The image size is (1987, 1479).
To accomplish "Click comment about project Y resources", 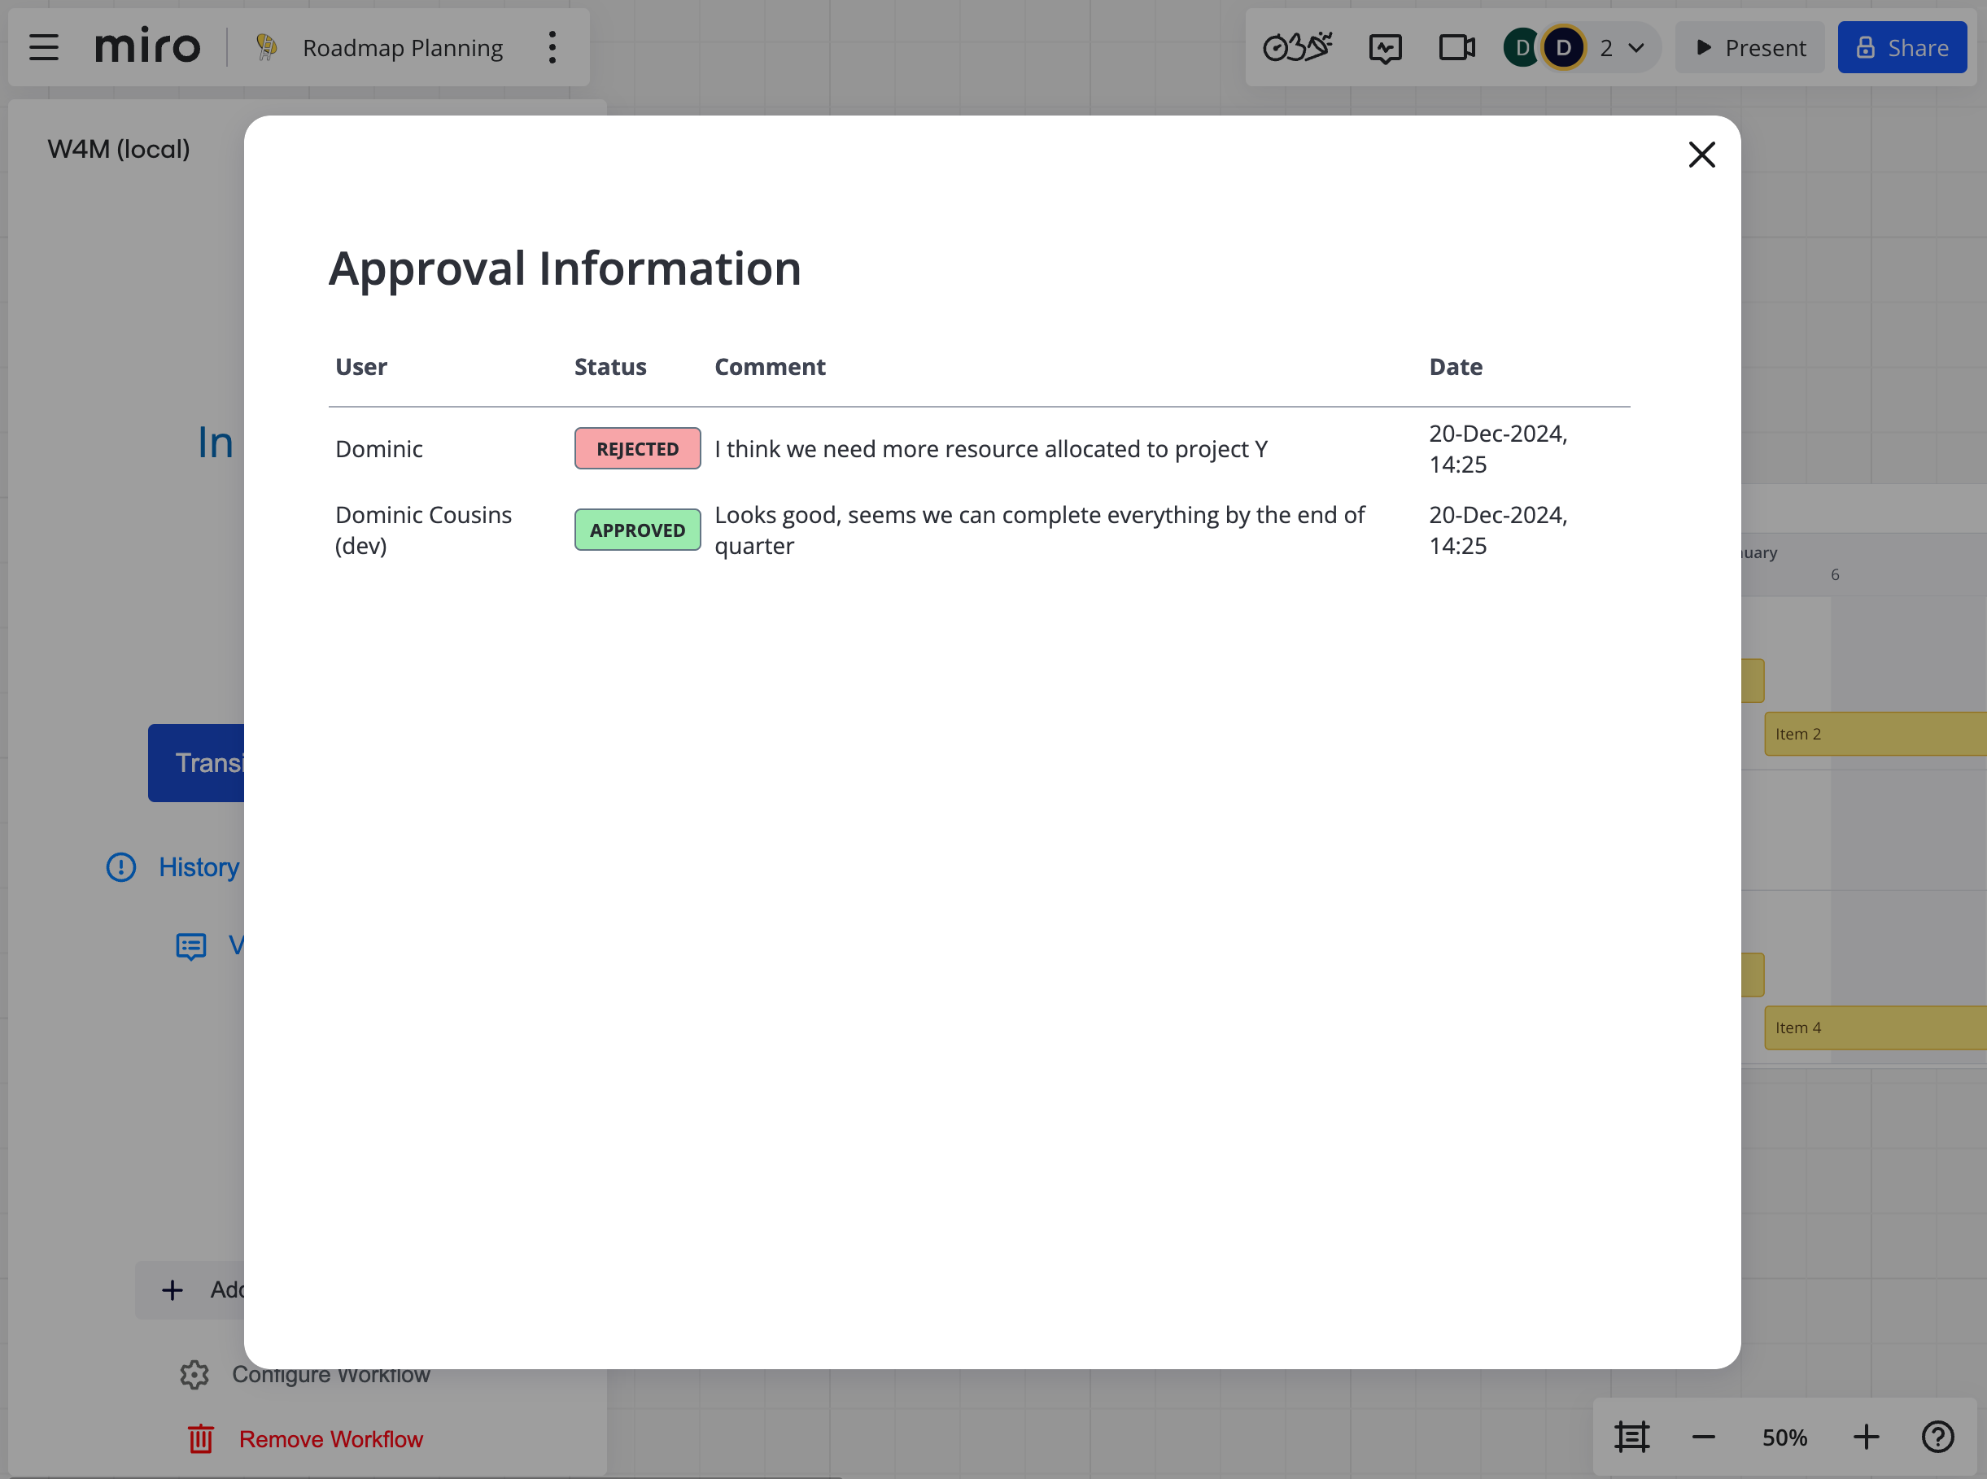I will pyautogui.click(x=991, y=448).
